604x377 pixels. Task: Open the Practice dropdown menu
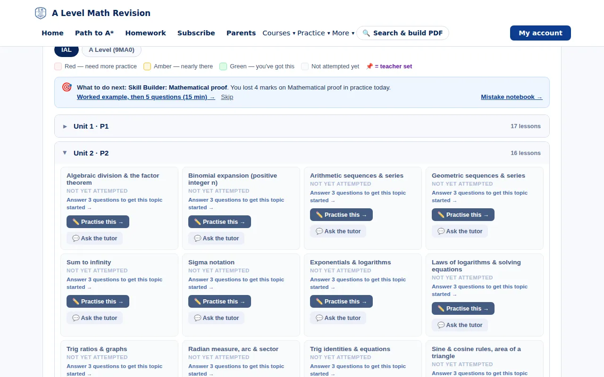click(x=314, y=33)
